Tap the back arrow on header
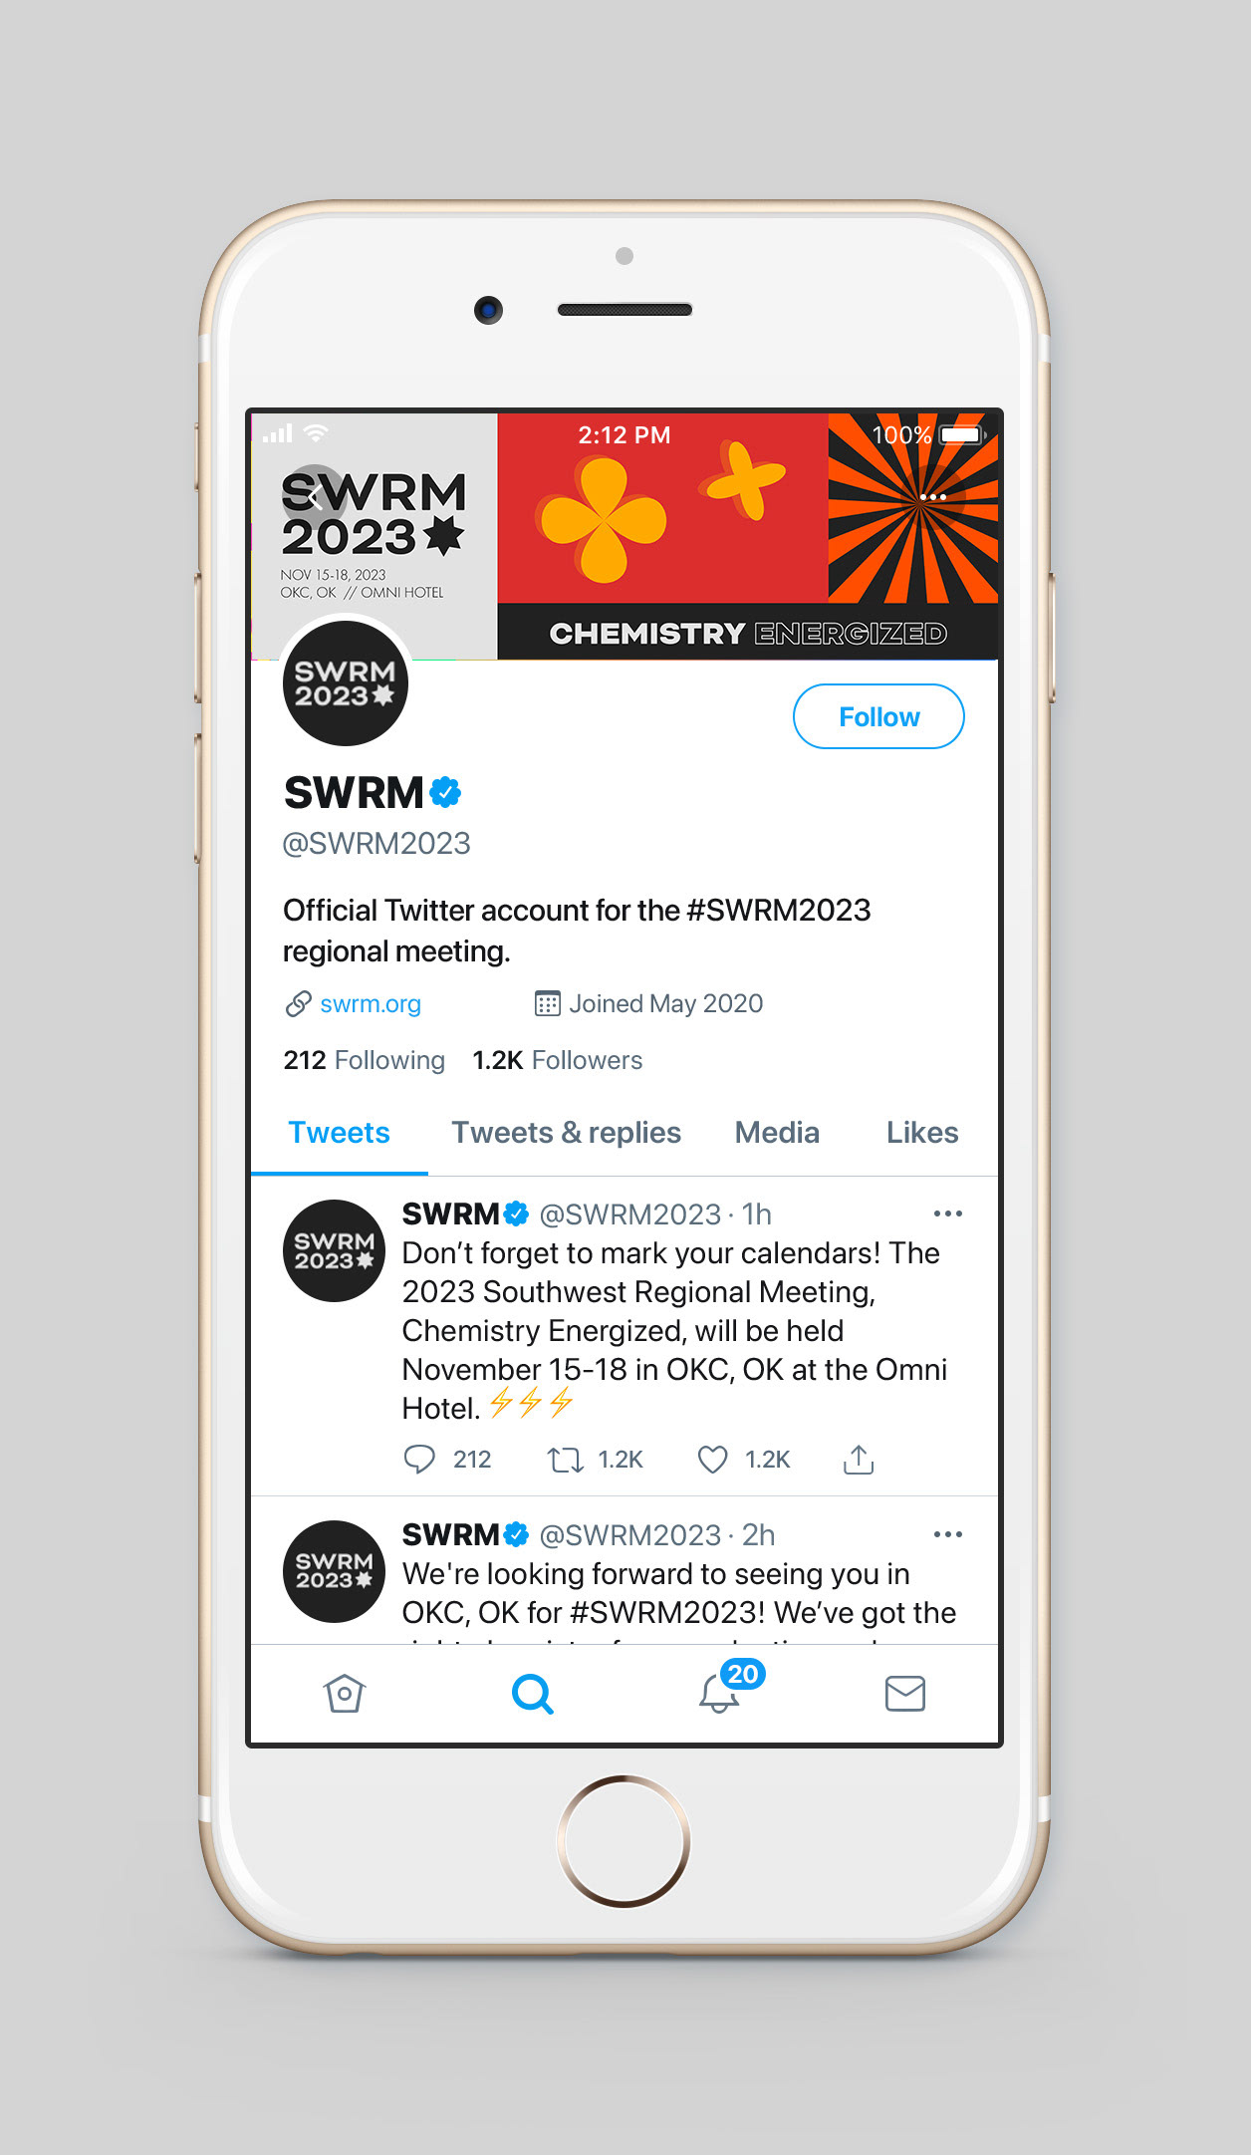This screenshot has width=1251, height=2155. (314, 495)
